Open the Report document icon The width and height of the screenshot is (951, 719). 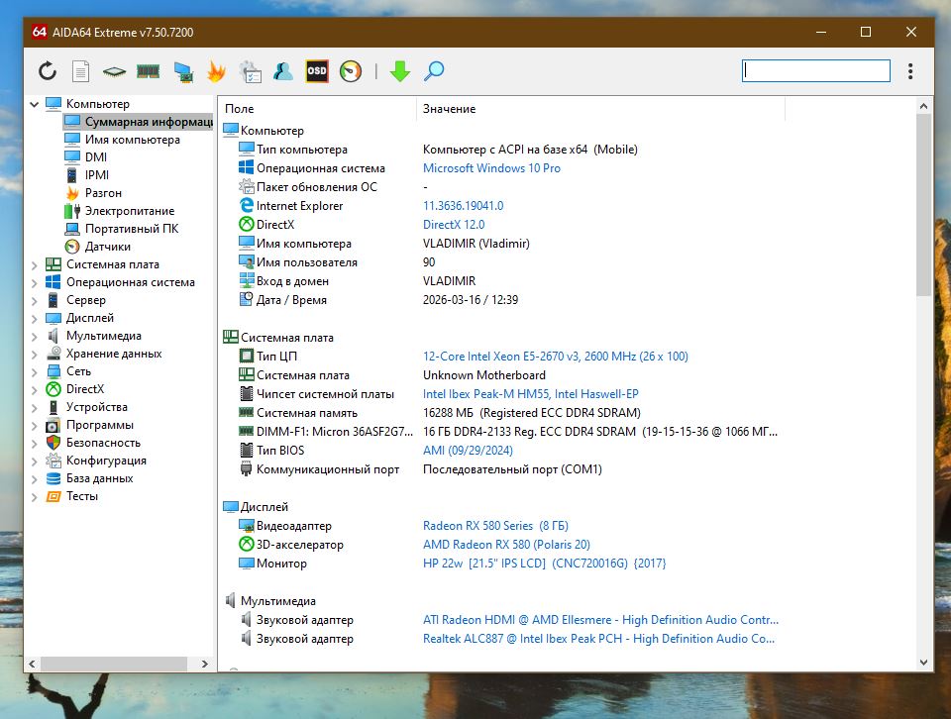81,71
